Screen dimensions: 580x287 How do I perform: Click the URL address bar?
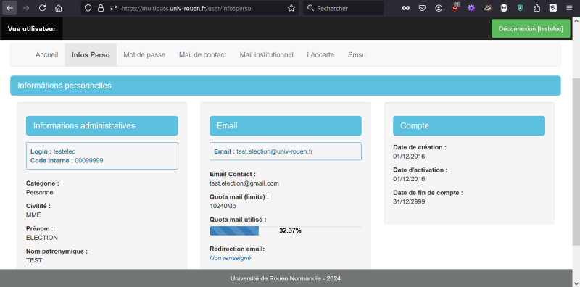[189, 8]
